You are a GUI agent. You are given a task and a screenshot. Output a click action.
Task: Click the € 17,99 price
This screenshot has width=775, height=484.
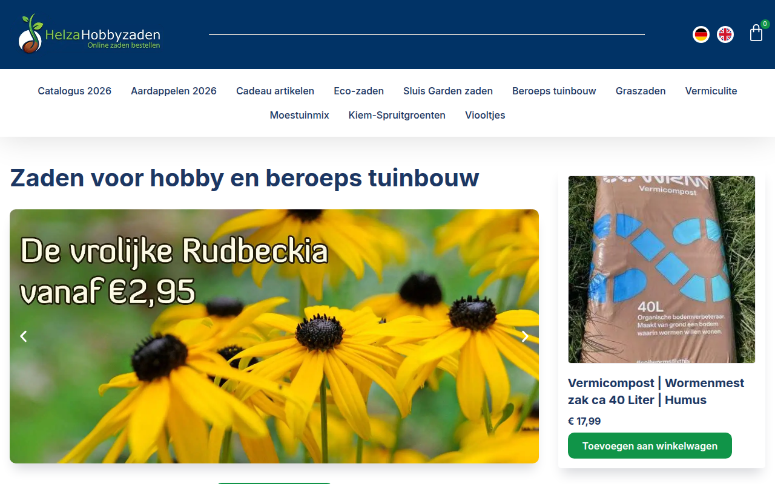click(584, 421)
